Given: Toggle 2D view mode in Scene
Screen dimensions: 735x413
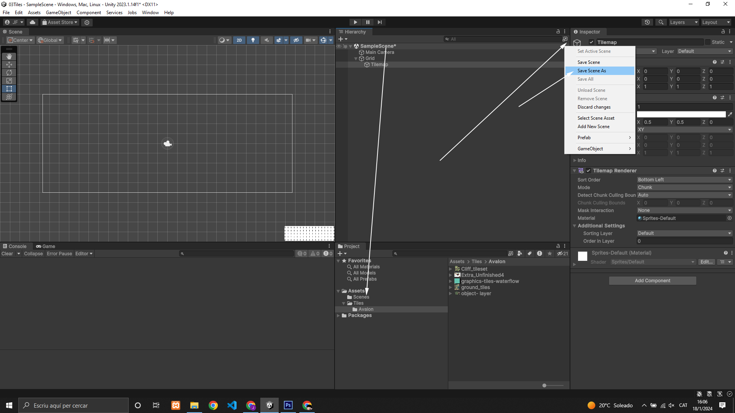Looking at the screenshot, I should point(239,40).
